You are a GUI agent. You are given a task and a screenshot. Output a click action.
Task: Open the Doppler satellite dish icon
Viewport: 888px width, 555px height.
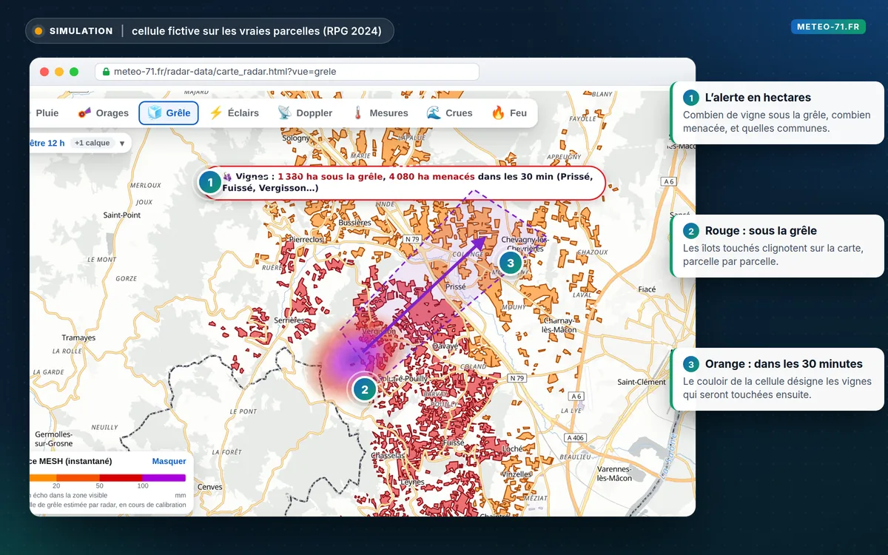[285, 113]
